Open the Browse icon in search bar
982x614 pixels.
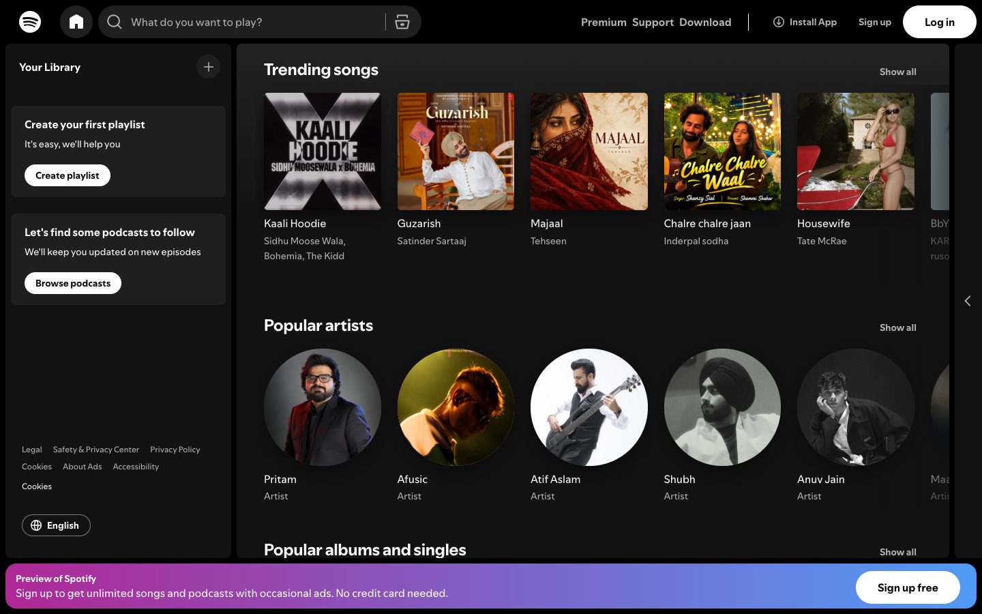tap(402, 22)
